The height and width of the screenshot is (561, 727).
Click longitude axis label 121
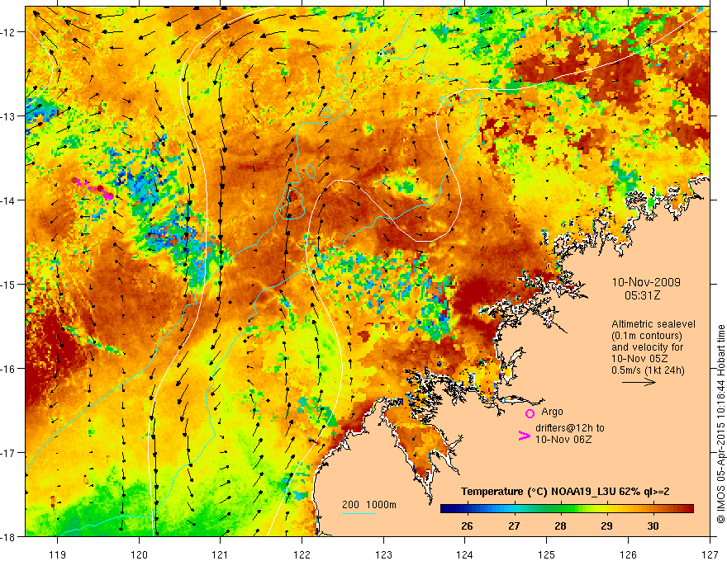point(221,554)
